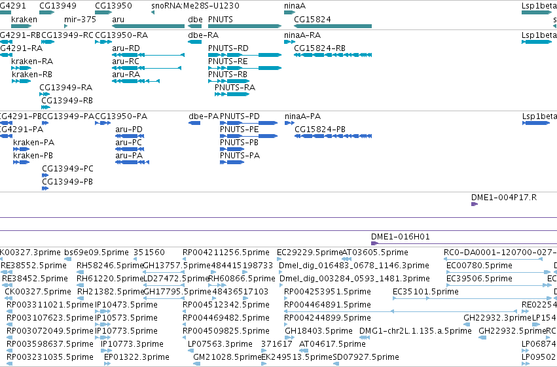Select the dbe gene feature
This screenshot has height=367, width=557.
click(194, 26)
